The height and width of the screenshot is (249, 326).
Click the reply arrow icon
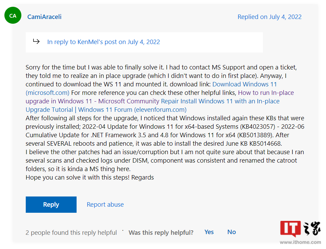[x=36, y=41]
